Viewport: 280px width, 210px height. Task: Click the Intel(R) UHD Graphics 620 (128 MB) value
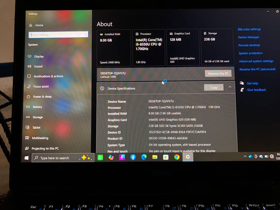[x=172, y=119]
